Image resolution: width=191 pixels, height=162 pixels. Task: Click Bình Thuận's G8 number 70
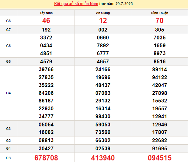[159, 21]
